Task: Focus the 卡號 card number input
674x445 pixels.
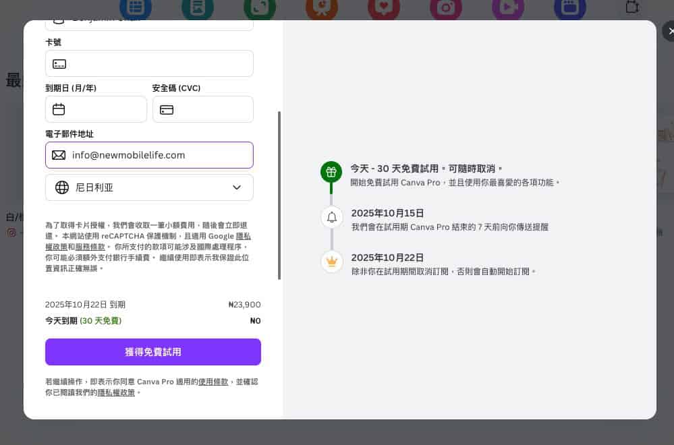Action: (159, 64)
